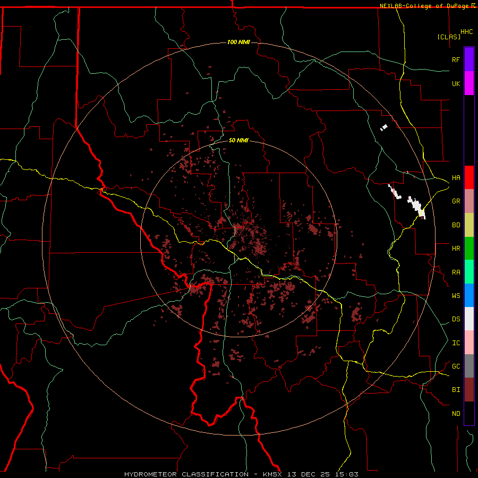Click the HR legend label
The width and height of the screenshot is (478, 478).
(x=456, y=249)
